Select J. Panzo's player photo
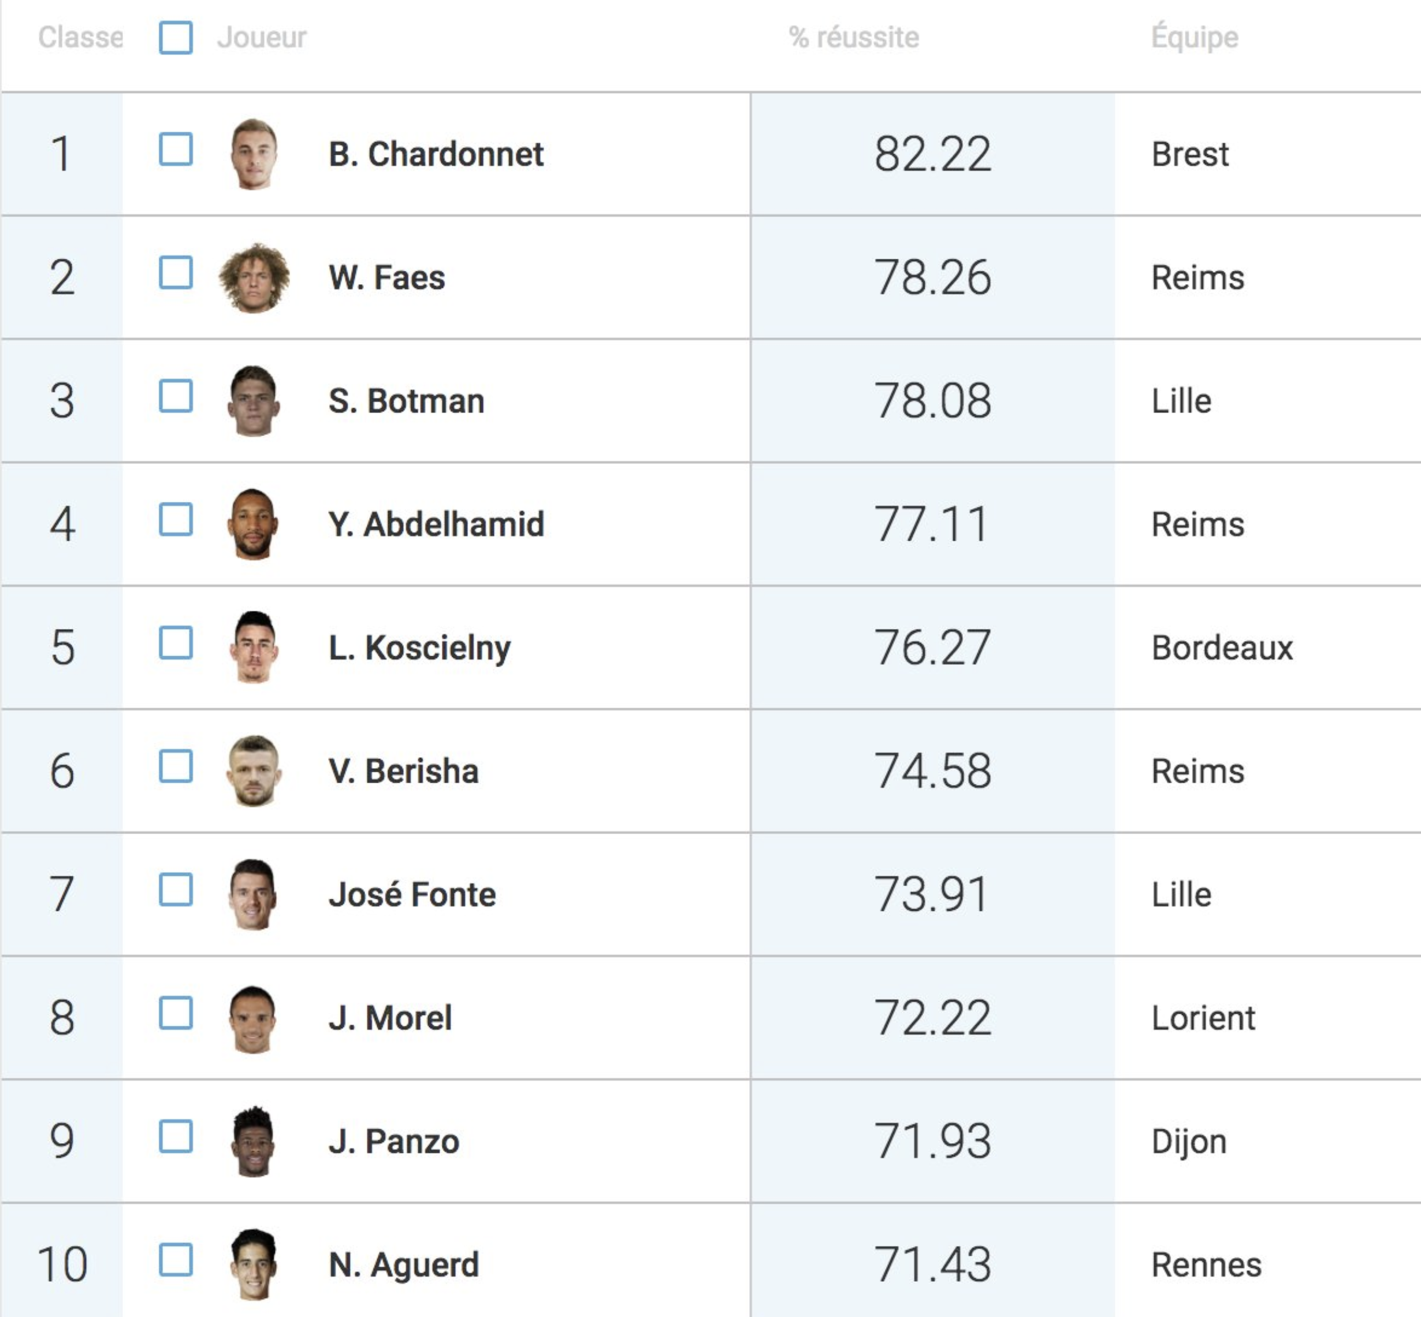This screenshot has height=1317, width=1421. (x=254, y=1140)
